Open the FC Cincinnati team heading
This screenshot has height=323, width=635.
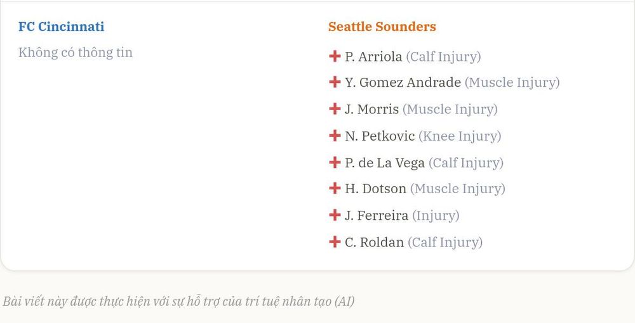pyautogui.click(x=61, y=27)
